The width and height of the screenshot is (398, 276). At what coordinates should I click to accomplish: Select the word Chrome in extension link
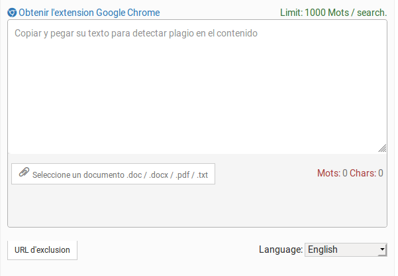tap(144, 13)
